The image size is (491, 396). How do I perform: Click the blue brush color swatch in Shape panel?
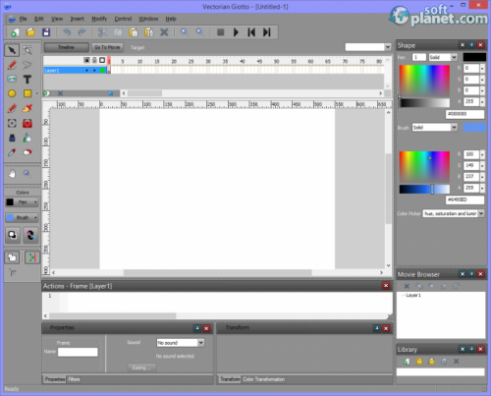pyautogui.click(x=474, y=127)
